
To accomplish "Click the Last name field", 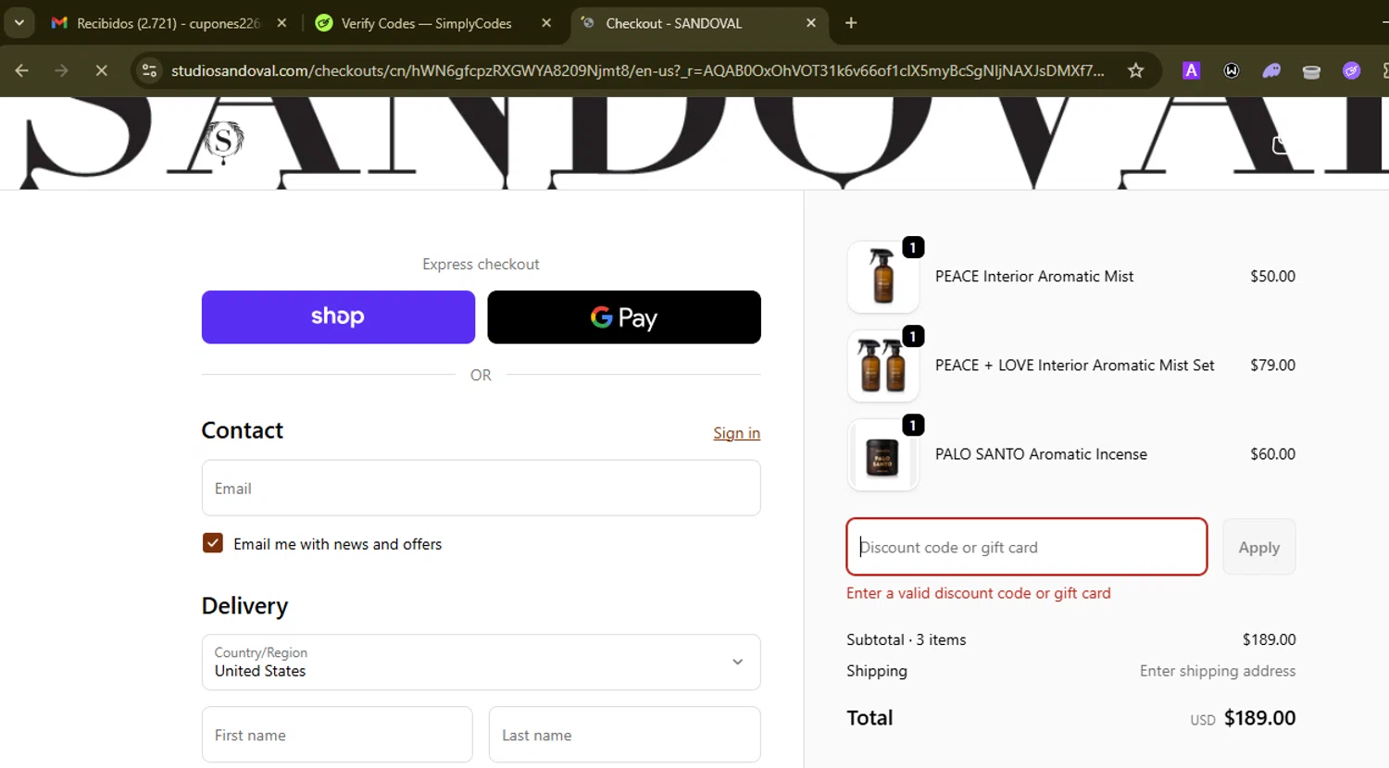I will click(x=625, y=735).
